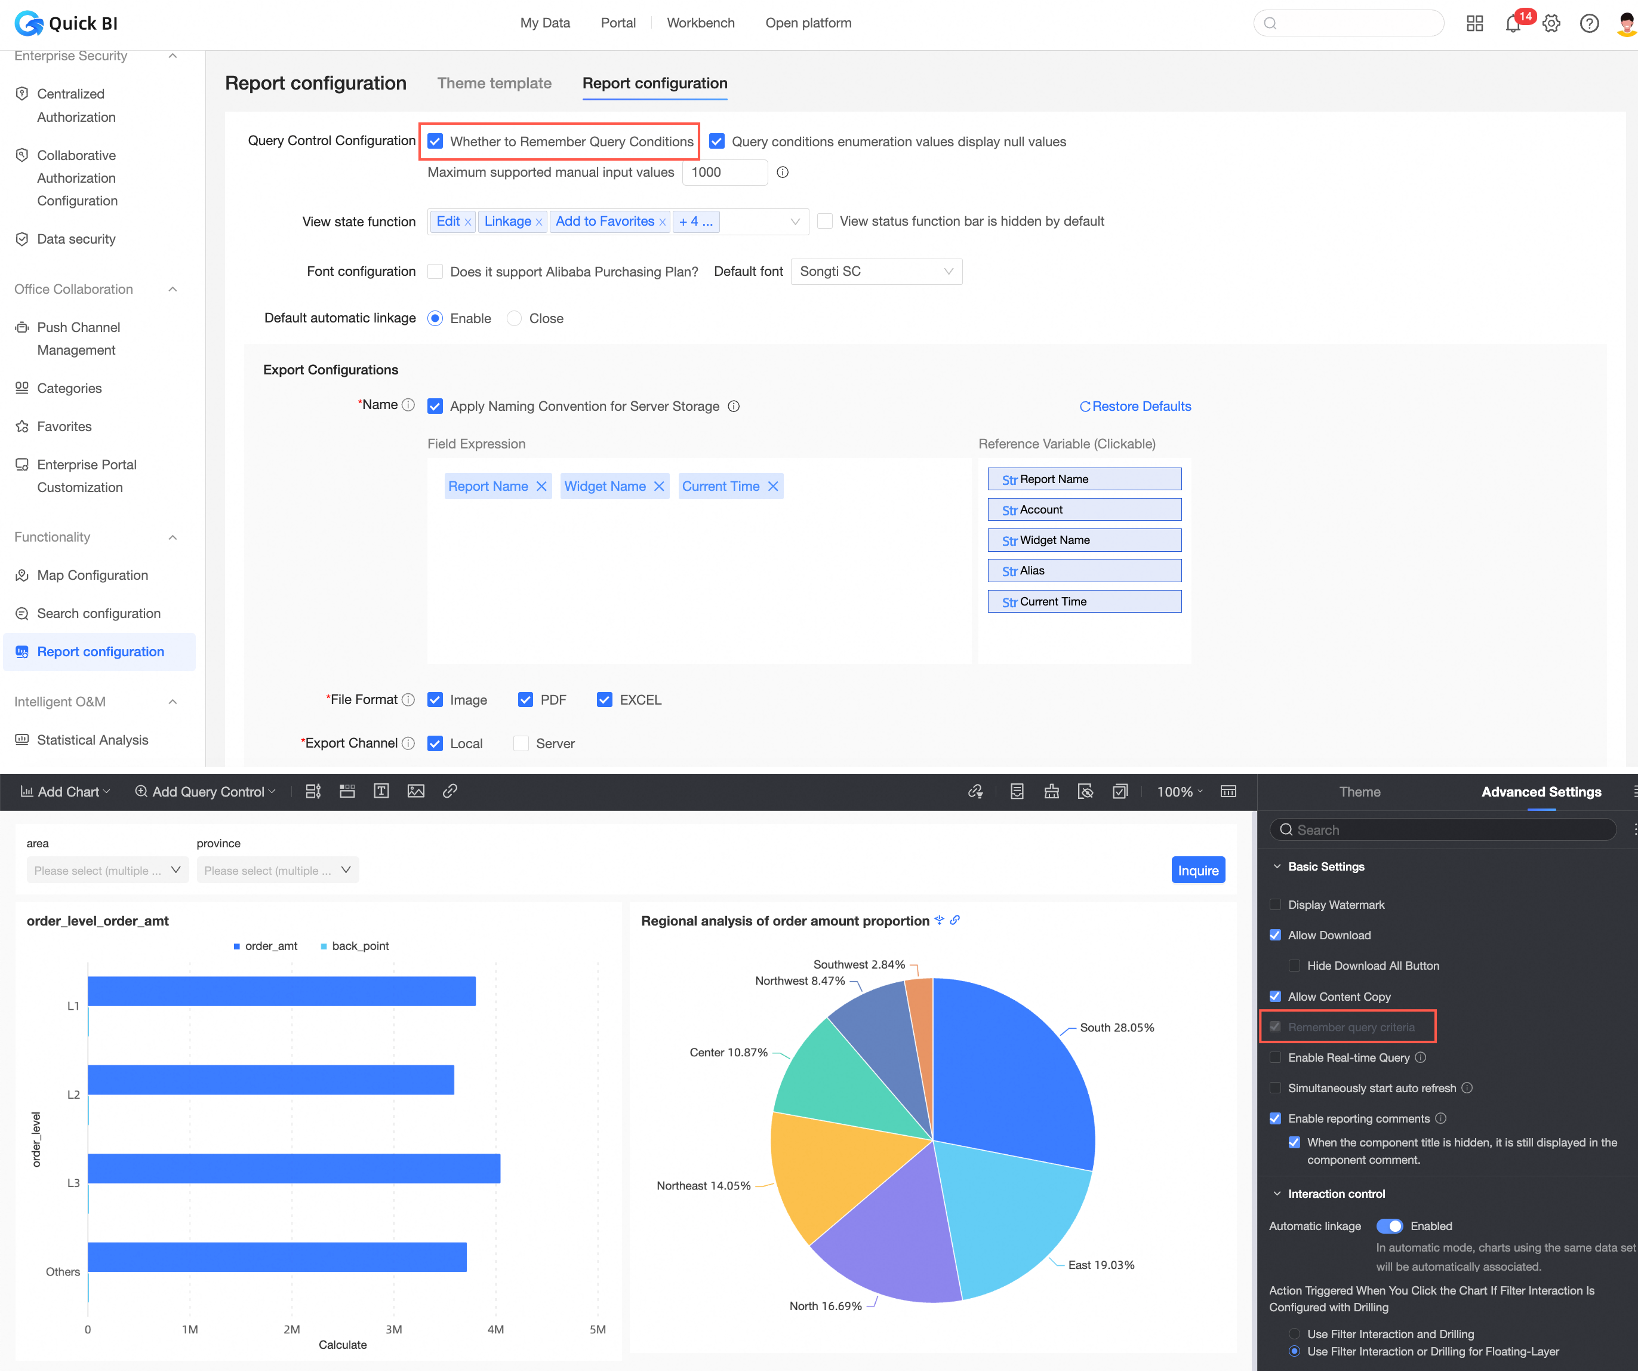Open the help question mark icon
Viewport: 1638px width, 1371px height.
pos(1589,23)
